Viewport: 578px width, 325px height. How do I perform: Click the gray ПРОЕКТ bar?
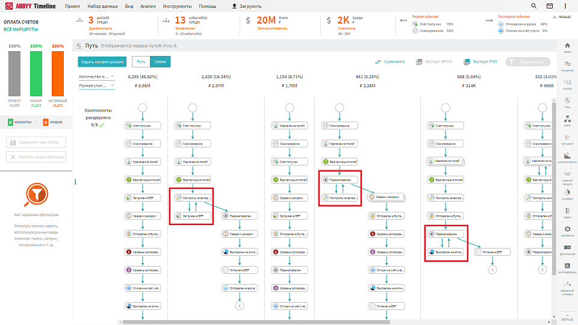point(14,73)
